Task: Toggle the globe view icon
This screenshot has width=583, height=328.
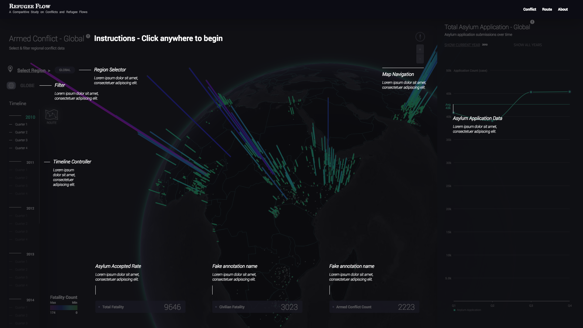Action: click(x=11, y=86)
